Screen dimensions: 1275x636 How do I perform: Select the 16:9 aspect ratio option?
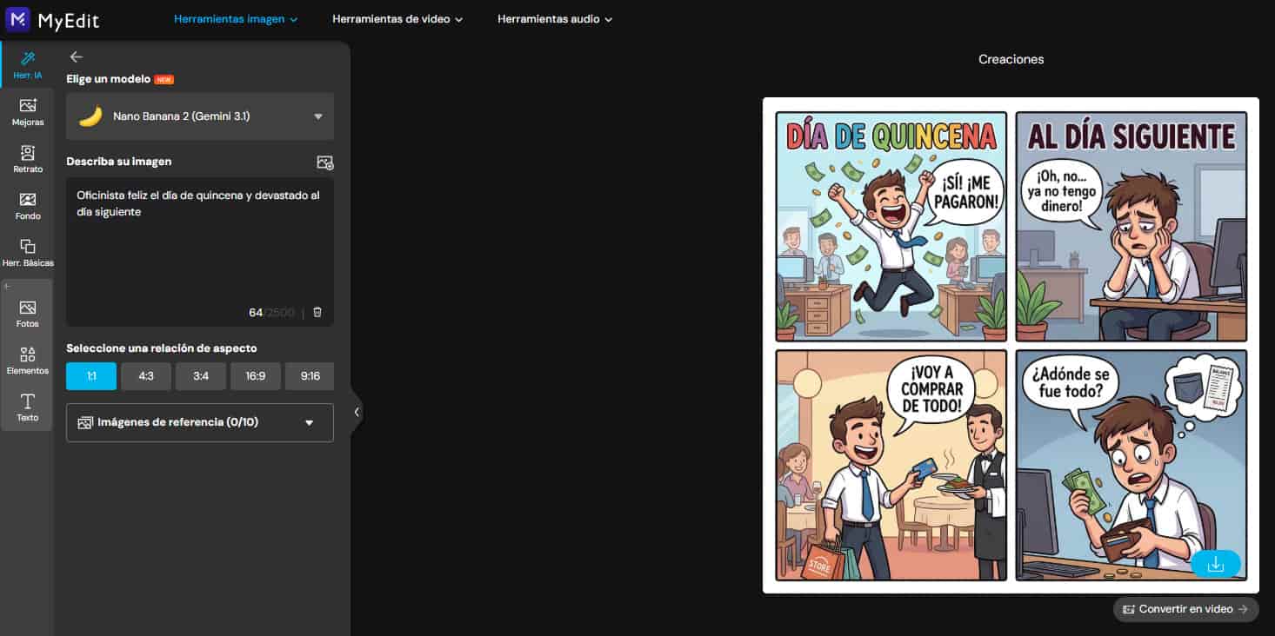[x=256, y=376]
